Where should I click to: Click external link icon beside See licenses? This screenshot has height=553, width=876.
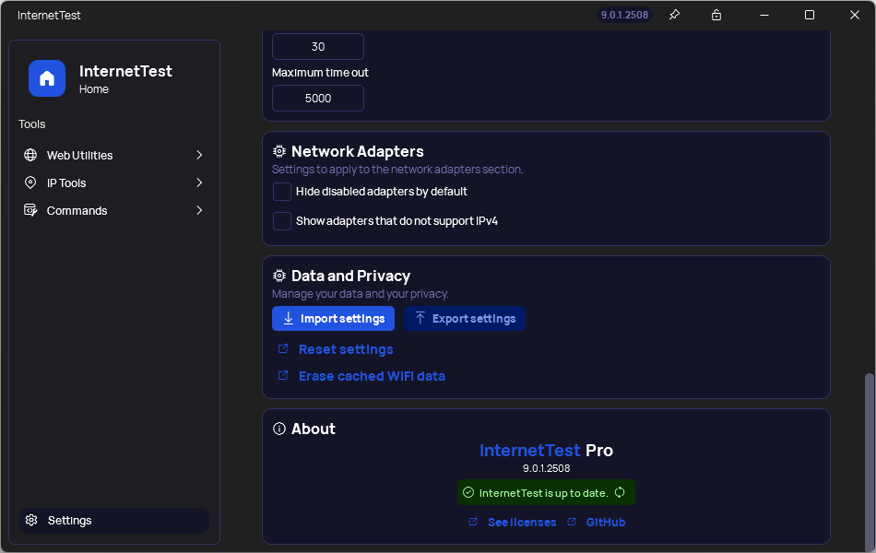[x=473, y=522]
